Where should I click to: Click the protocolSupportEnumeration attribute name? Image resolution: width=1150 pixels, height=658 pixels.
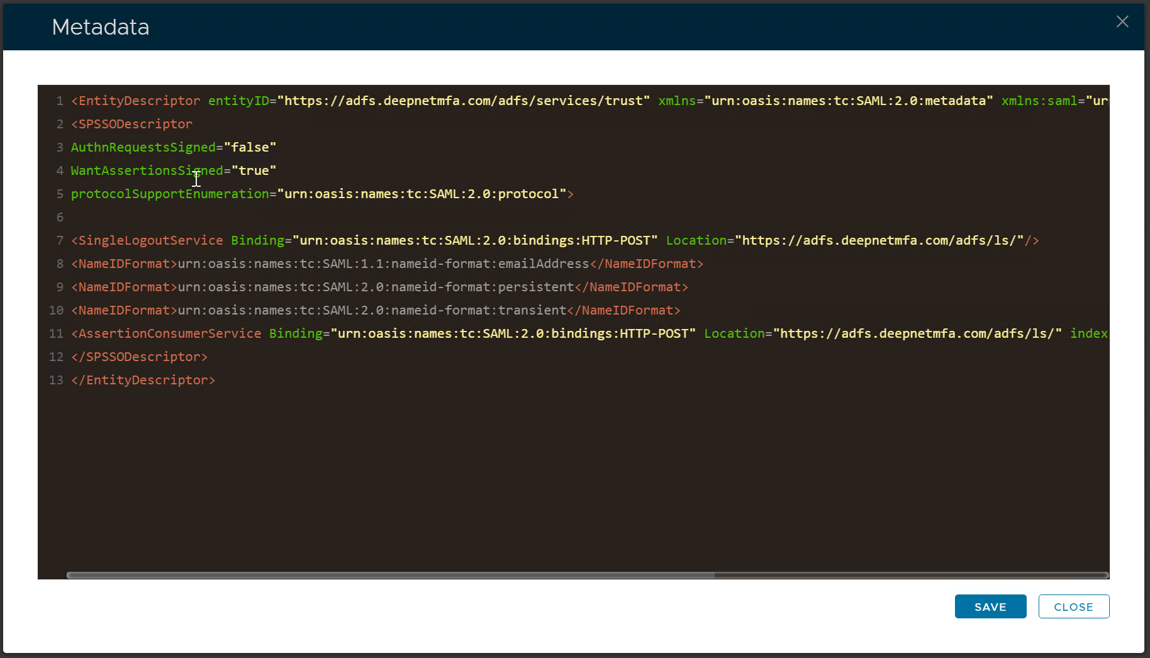click(170, 194)
